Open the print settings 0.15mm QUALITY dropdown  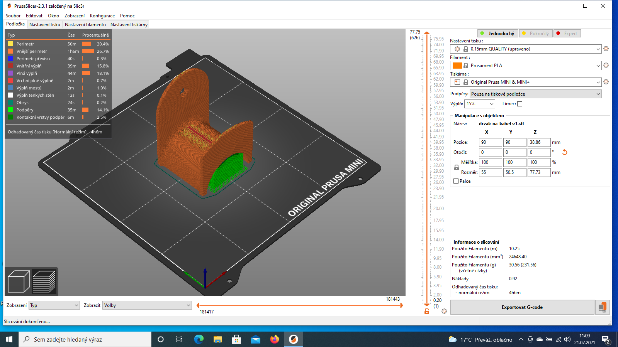(x=526, y=49)
